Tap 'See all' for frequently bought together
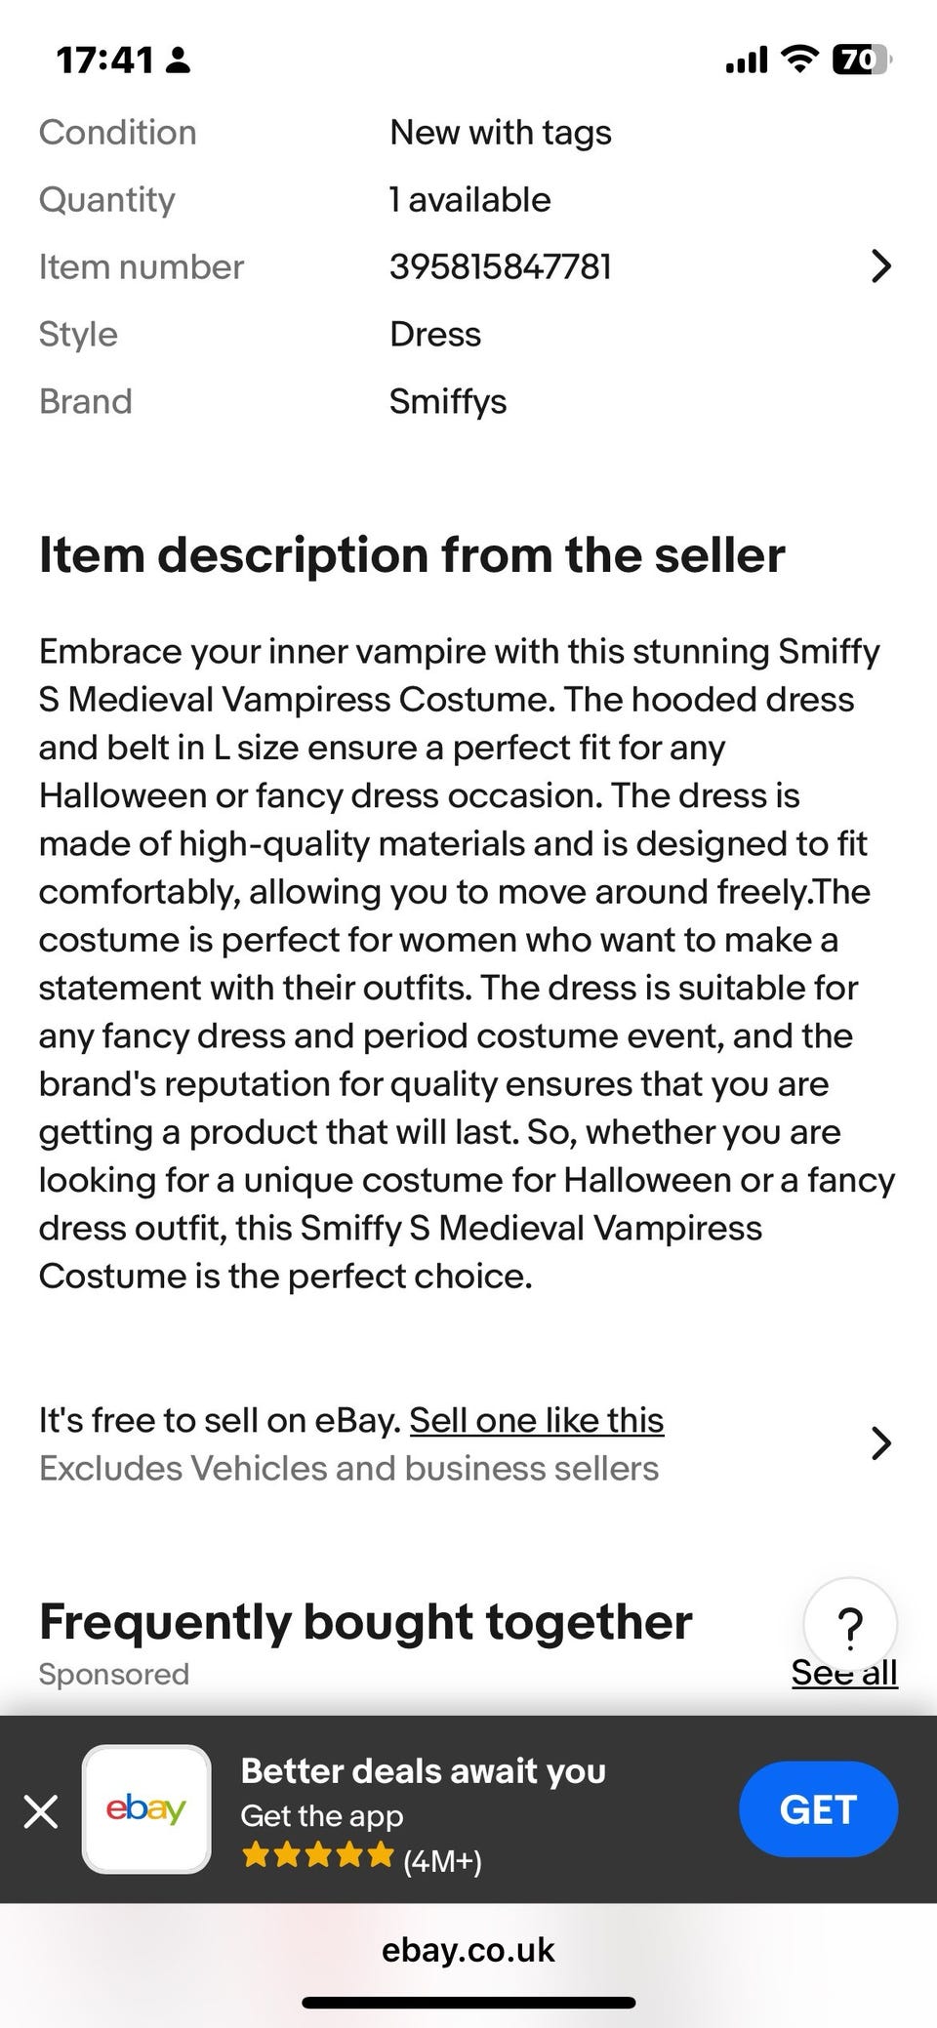Image resolution: width=937 pixels, height=2028 pixels. tap(844, 1673)
